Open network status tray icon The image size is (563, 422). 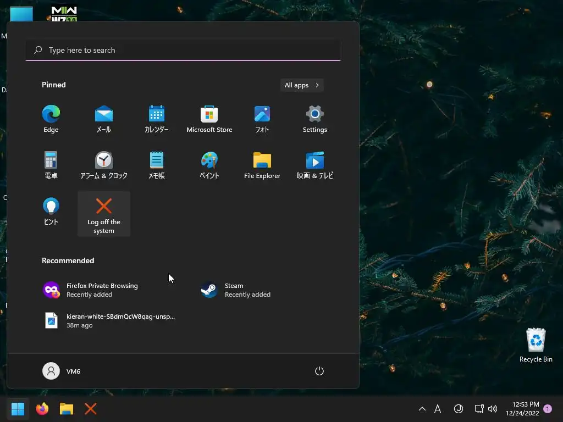pos(479,409)
